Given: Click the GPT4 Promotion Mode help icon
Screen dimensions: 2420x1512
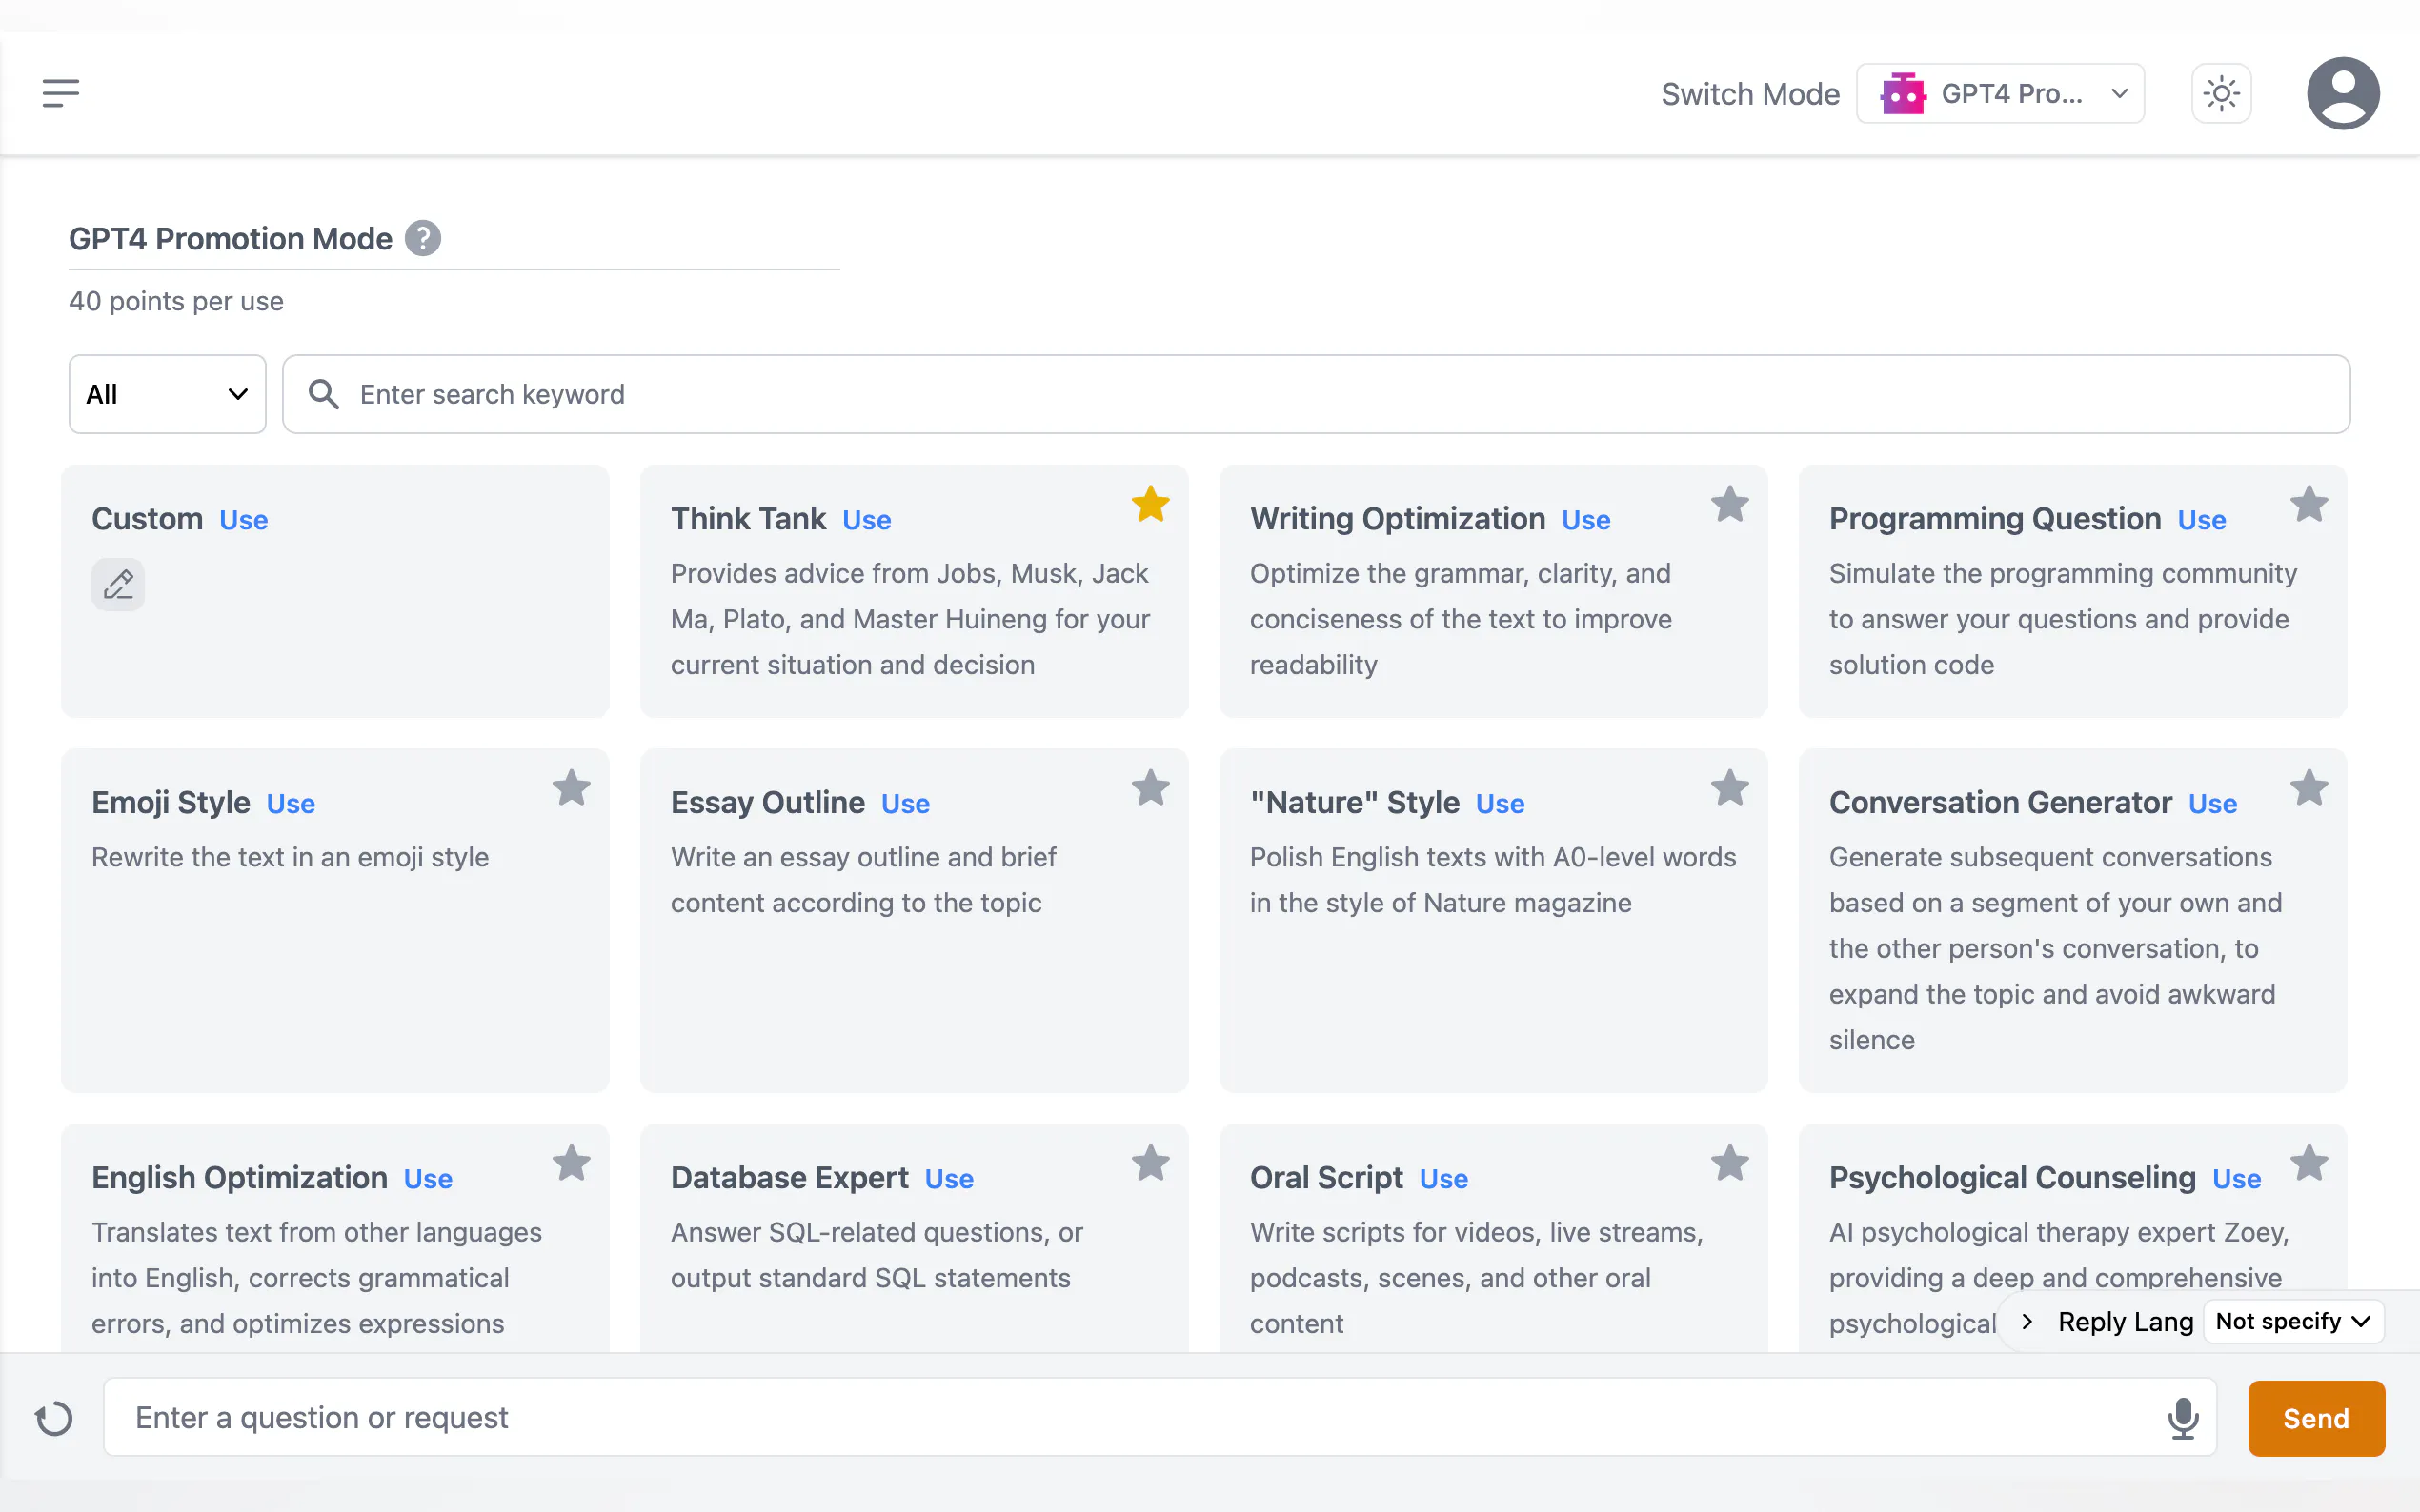Looking at the screenshot, I should [422, 239].
